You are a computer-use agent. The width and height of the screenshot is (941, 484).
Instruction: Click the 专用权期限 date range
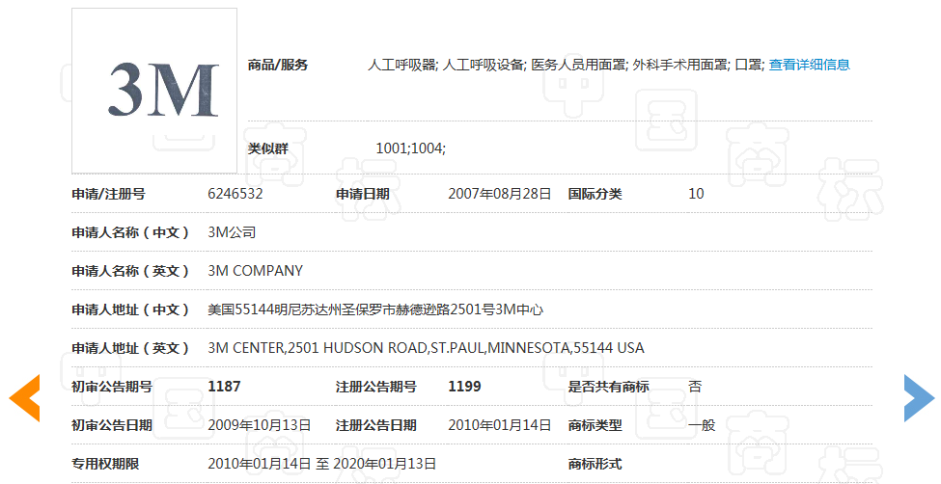point(322,464)
